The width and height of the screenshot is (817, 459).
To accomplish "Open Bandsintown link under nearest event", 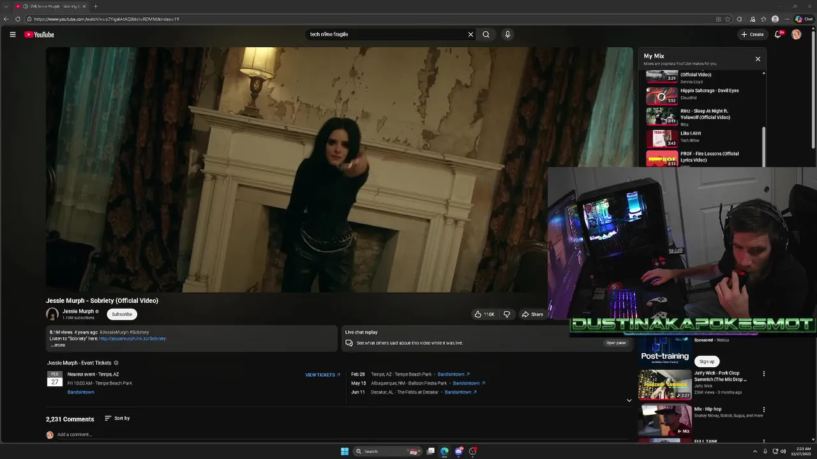I will click(80, 392).
